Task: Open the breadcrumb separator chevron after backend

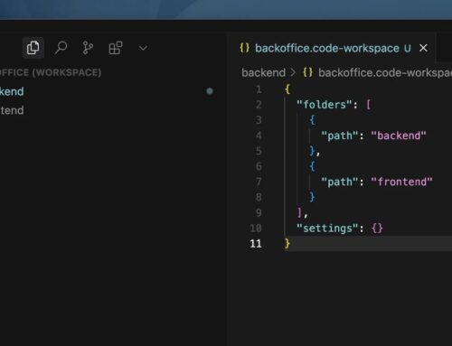Action: pyautogui.click(x=293, y=72)
